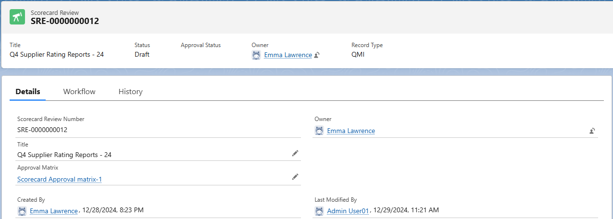Switch to the Workflow tab
This screenshot has height=219, width=613.
[x=79, y=92]
